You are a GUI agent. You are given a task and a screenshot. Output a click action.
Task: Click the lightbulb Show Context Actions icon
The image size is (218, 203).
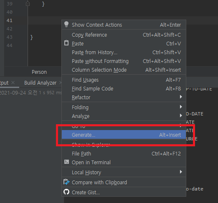[x=66, y=24]
